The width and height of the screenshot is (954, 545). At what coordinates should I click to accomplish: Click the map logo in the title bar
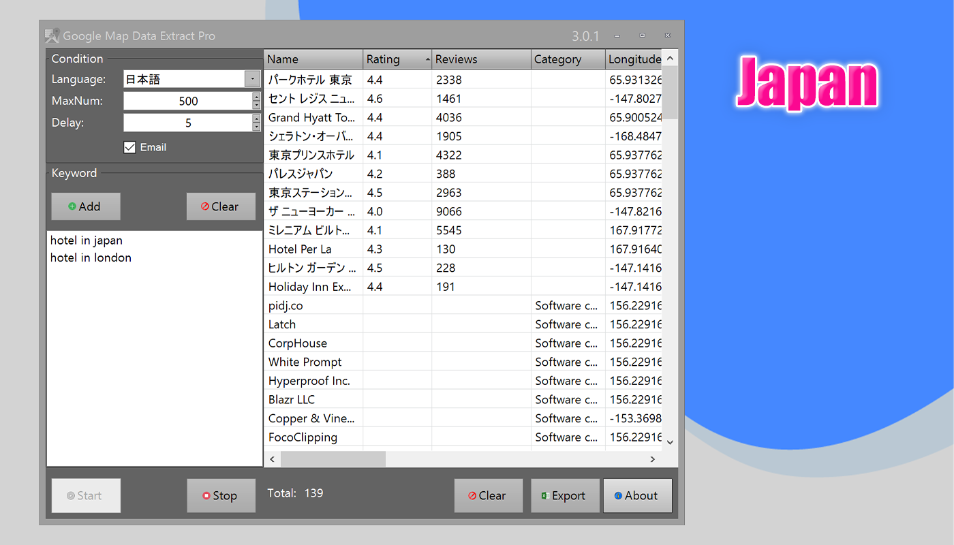point(51,35)
